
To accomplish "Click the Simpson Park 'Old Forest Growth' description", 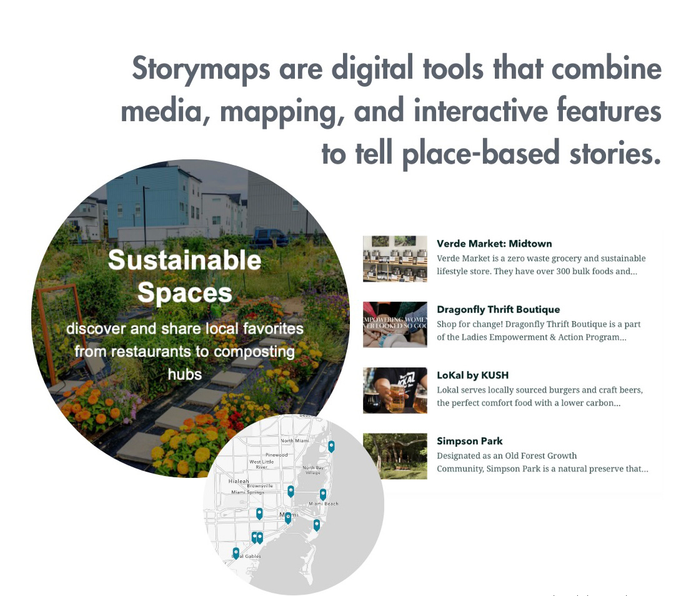I will tap(542, 462).
